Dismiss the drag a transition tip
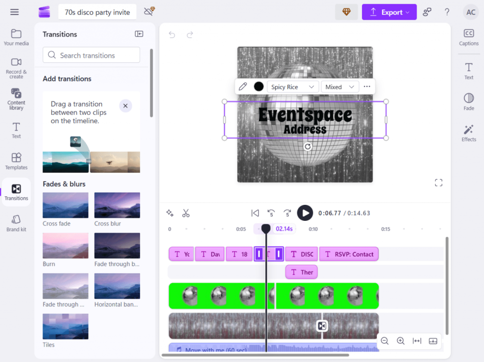 coord(125,106)
